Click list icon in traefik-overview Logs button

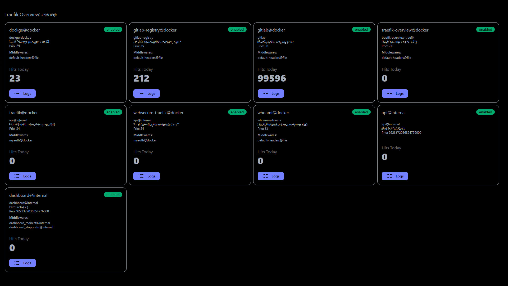[x=389, y=93]
